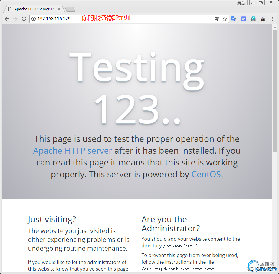Close the Apache HTTP Server tab
This screenshot has height=274, width=279.
58,9
